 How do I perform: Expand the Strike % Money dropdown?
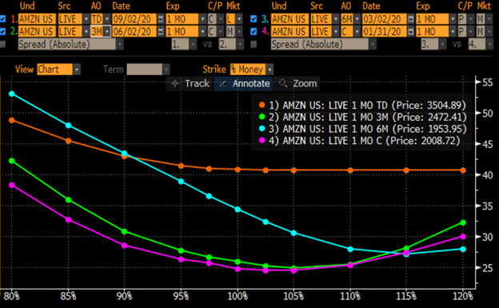269,70
